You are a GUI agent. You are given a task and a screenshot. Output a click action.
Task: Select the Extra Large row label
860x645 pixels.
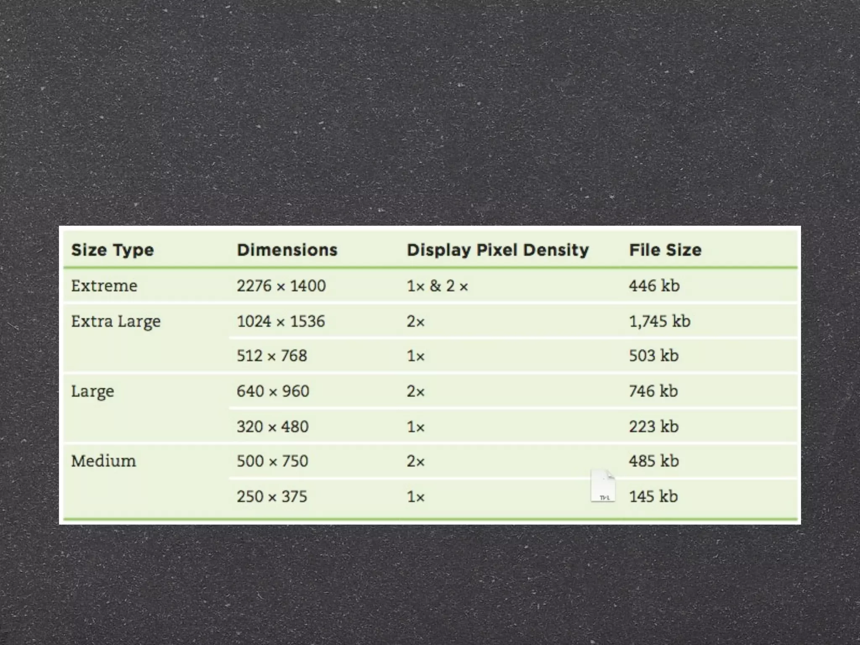pos(116,322)
